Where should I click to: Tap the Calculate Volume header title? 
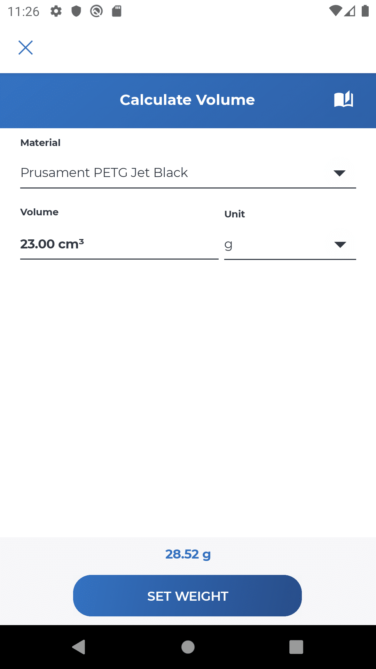(187, 100)
